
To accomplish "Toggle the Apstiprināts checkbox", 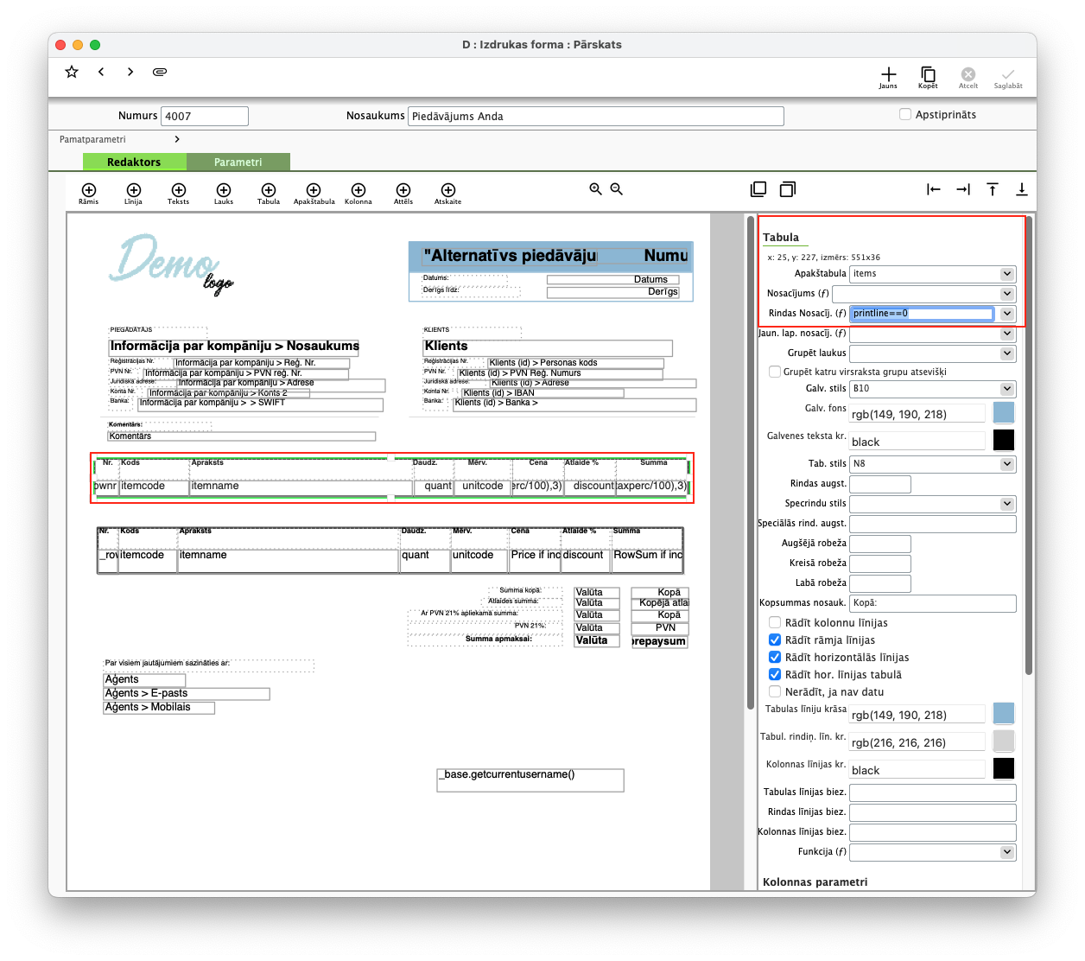I will (x=905, y=114).
